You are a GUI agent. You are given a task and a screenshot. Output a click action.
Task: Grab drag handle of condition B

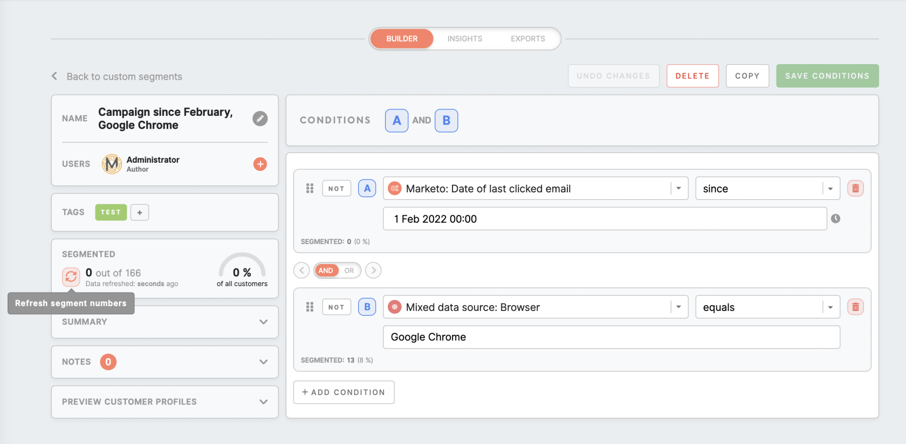coord(310,307)
